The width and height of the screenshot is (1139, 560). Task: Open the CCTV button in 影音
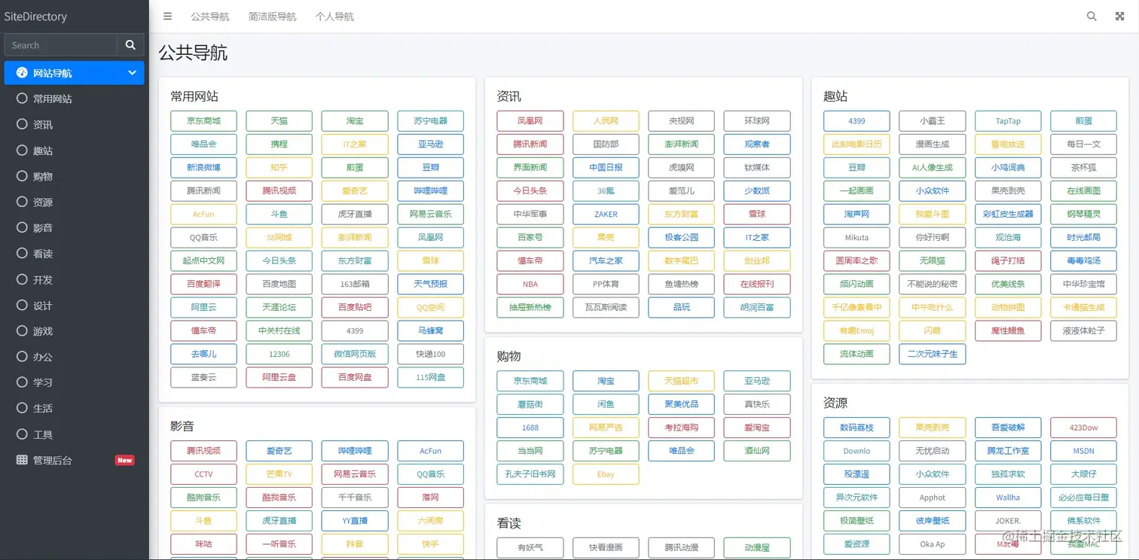203,474
